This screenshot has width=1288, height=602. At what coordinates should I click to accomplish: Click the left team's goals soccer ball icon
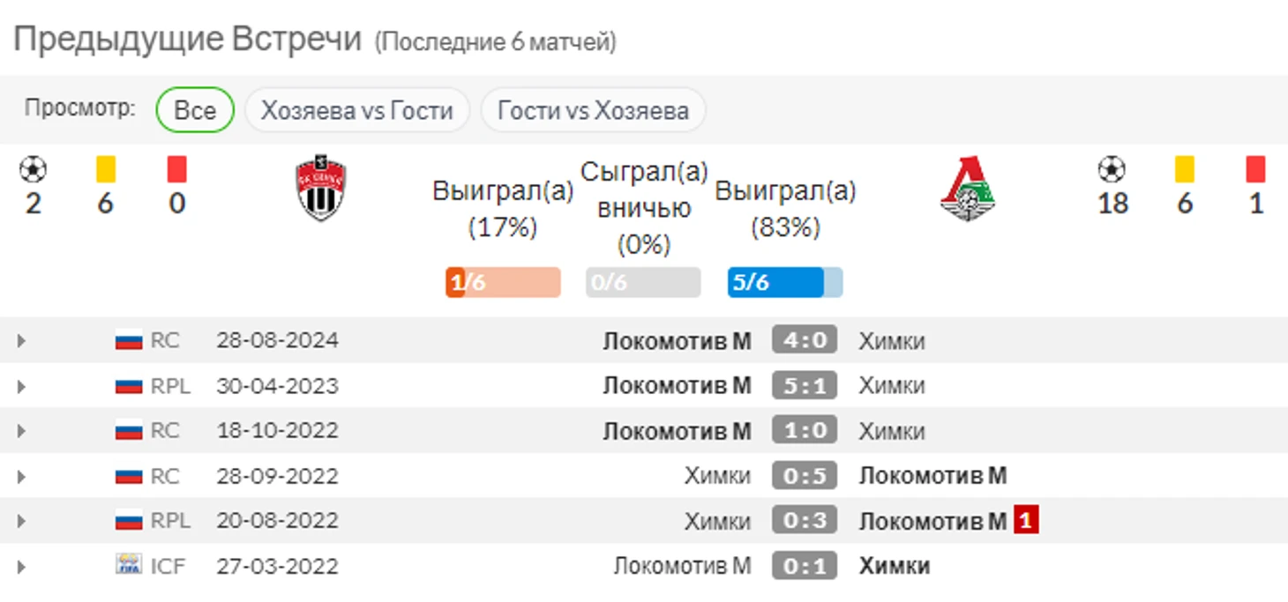(33, 169)
